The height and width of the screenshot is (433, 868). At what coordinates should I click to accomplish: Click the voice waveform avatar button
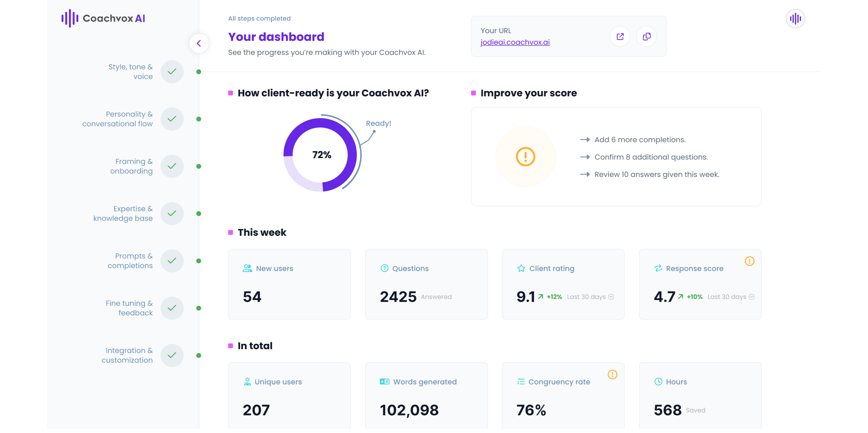795,18
